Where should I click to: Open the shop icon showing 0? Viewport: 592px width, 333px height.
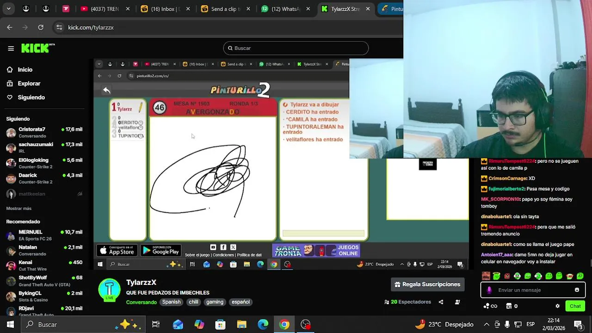(x=512, y=306)
